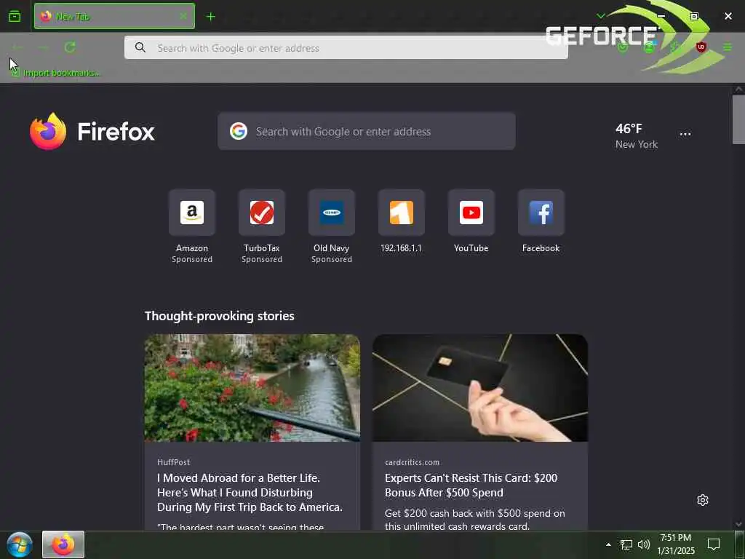745x559 pixels.
Task: Open the Old Navy sponsored shortcut
Action: coord(332,226)
